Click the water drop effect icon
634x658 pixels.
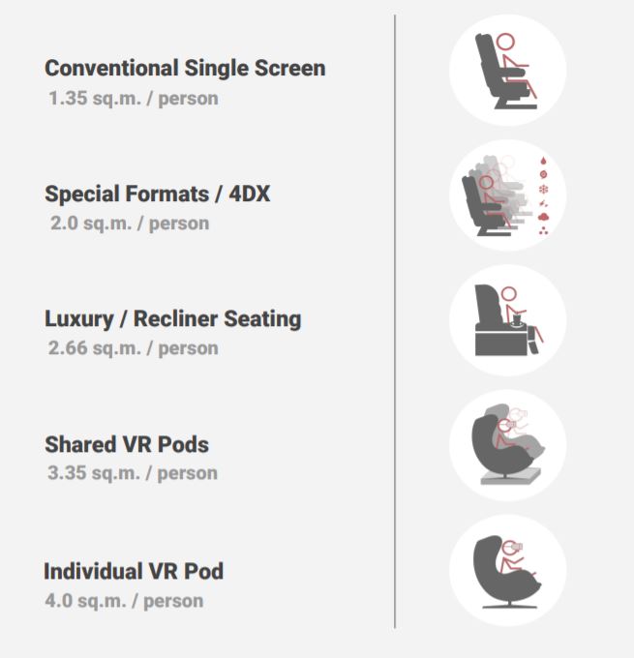click(x=543, y=161)
